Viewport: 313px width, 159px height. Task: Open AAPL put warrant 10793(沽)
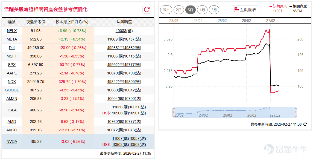(x=133, y=73)
